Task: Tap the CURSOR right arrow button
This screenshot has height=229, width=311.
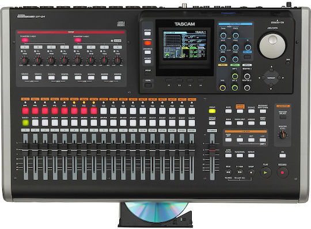Action: (280, 78)
